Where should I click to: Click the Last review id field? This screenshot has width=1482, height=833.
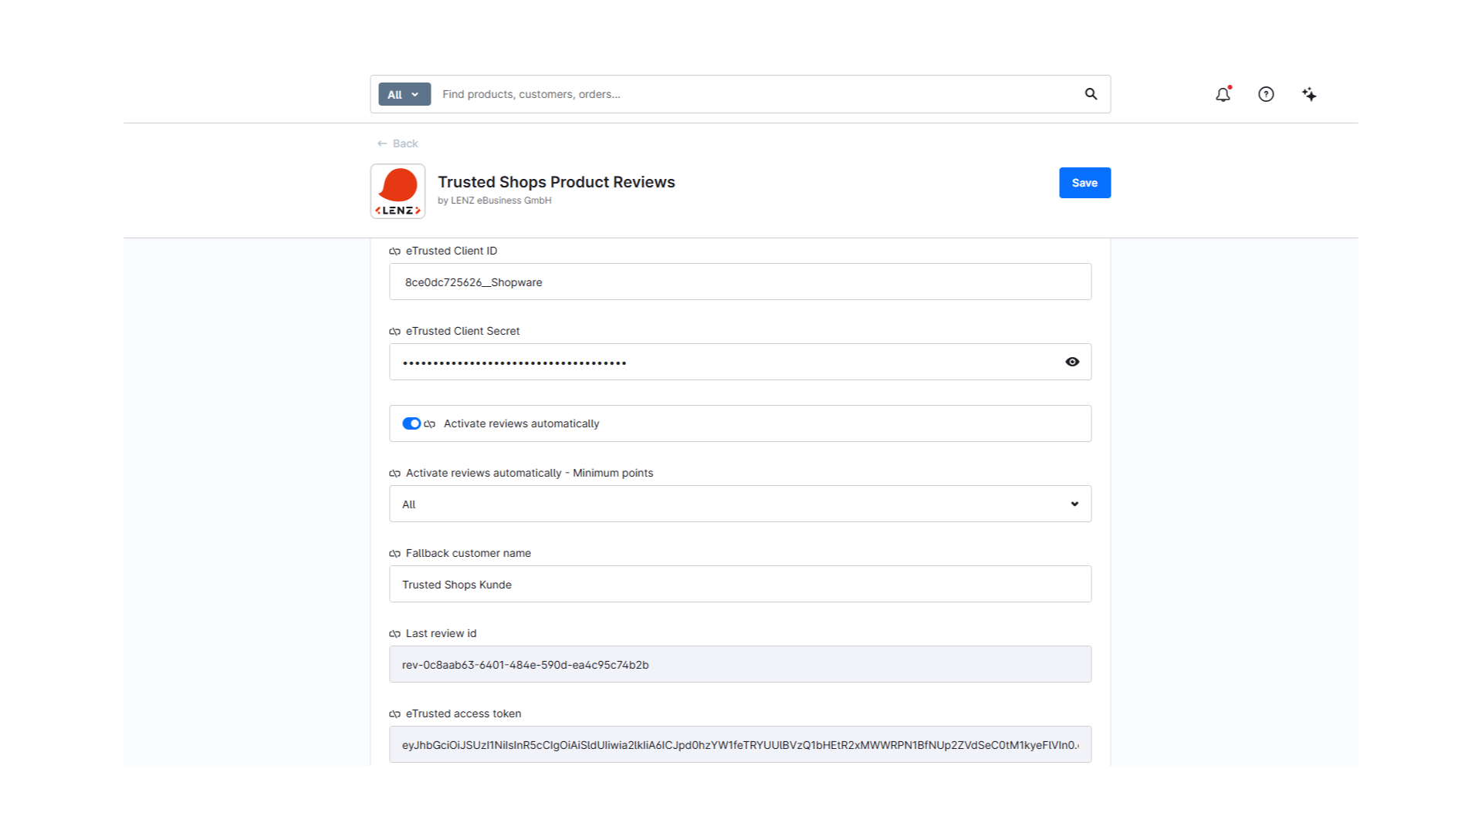(740, 664)
